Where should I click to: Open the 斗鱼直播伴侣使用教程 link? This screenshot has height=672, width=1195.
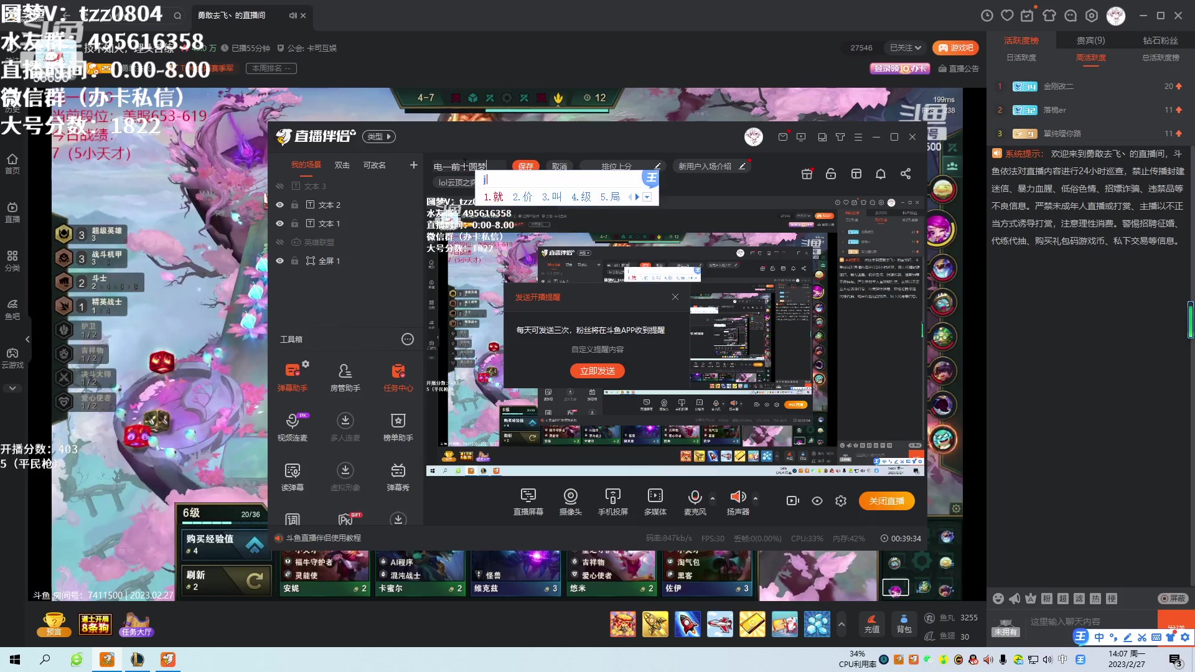pos(323,538)
